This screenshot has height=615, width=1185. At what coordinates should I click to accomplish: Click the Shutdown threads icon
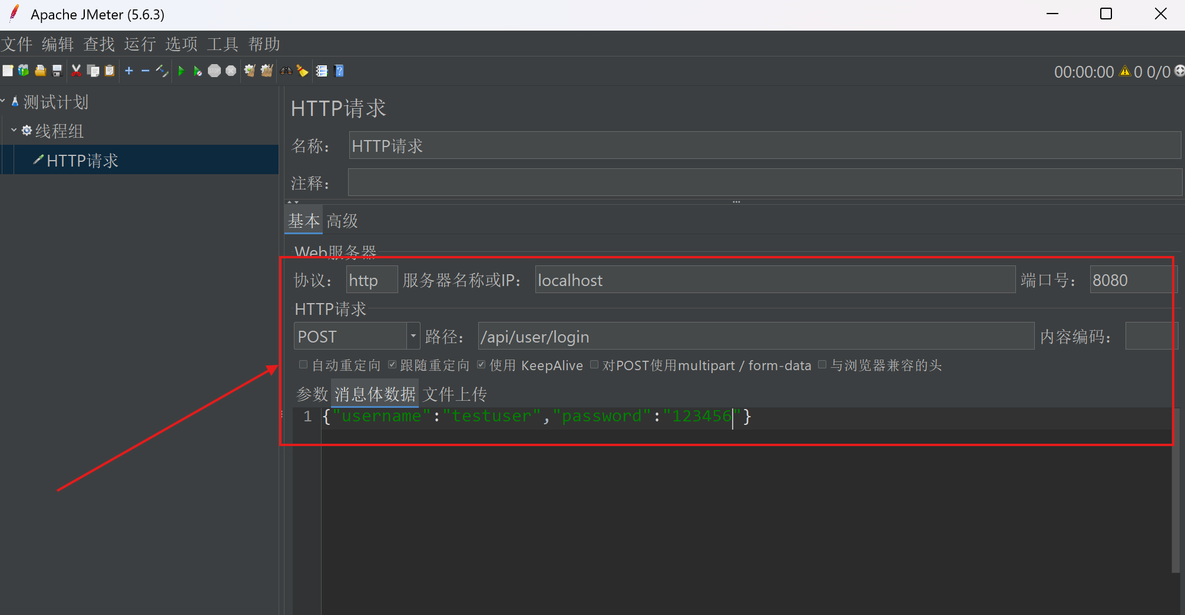coord(231,71)
